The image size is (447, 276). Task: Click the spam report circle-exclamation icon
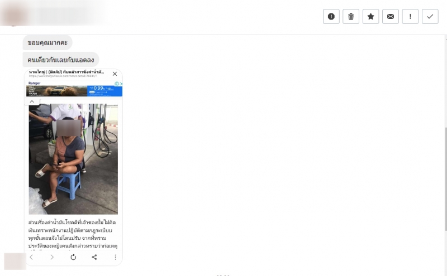[331, 17]
